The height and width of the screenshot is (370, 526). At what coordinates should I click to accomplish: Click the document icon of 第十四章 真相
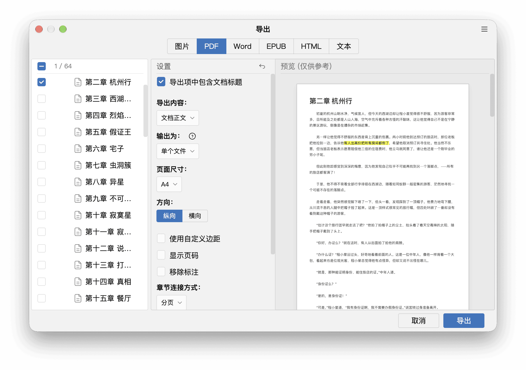pos(78,282)
